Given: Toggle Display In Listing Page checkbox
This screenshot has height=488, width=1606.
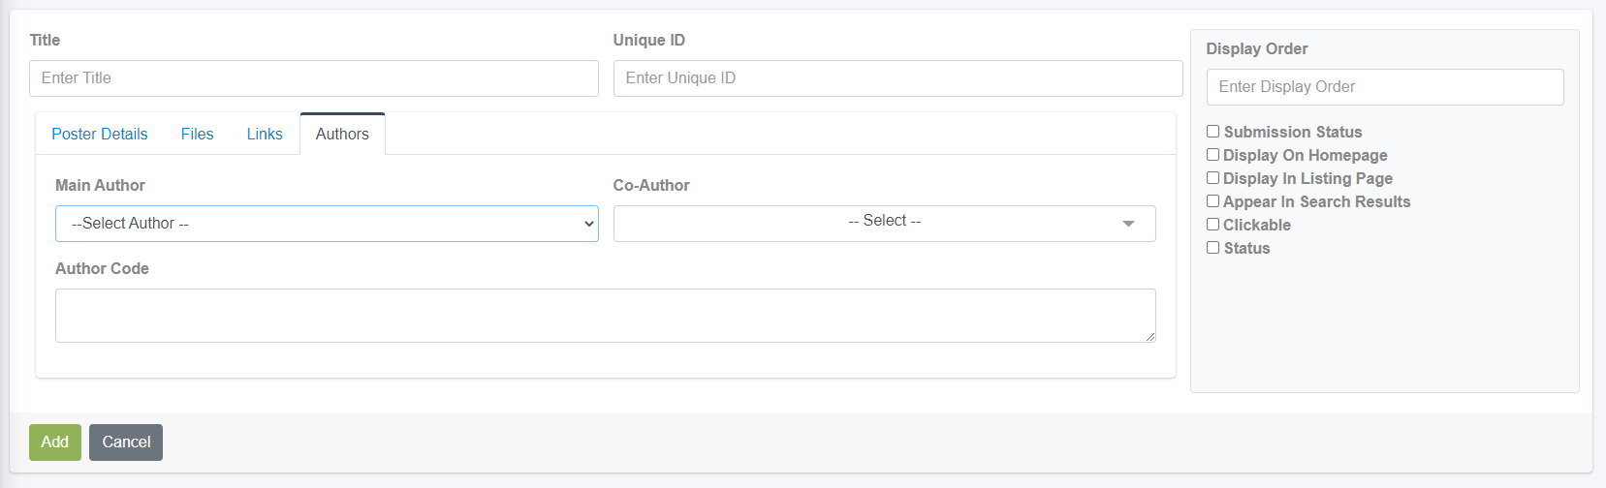Looking at the screenshot, I should click(x=1212, y=178).
